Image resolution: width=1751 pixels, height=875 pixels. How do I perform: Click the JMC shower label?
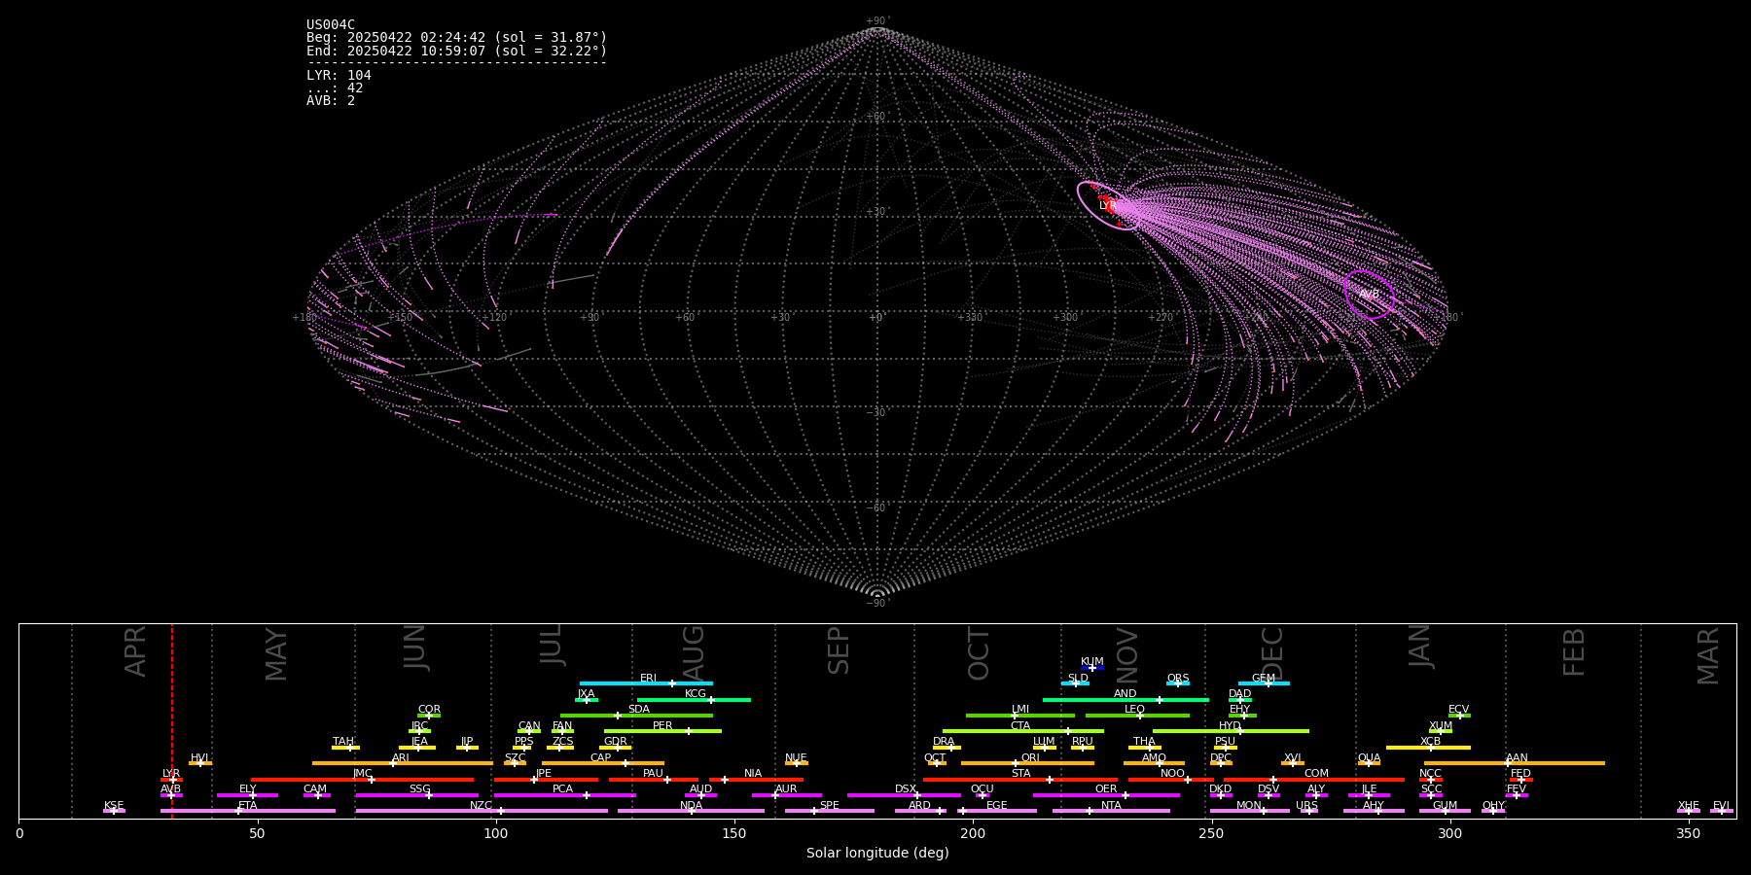(362, 774)
